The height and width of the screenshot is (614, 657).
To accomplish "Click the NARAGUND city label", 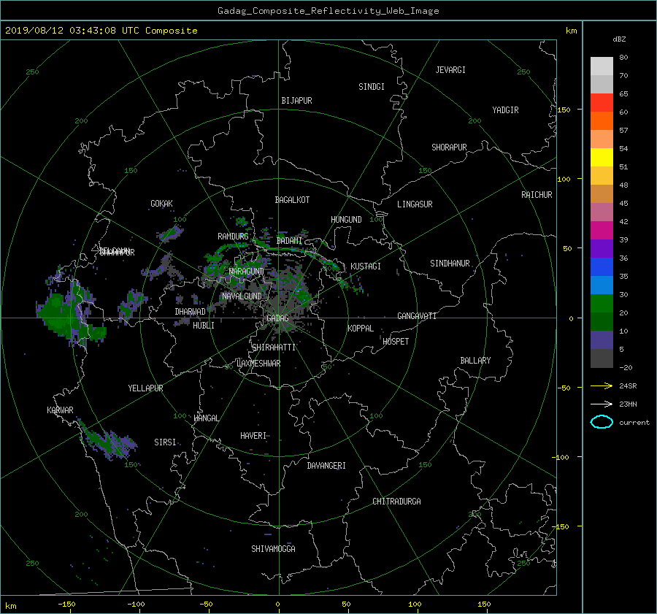I will pyautogui.click(x=247, y=272).
